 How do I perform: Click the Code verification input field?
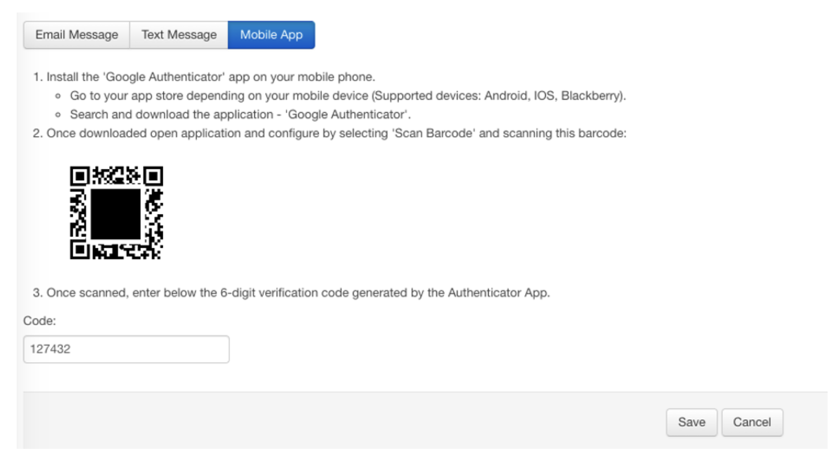pyautogui.click(x=126, y=349)
